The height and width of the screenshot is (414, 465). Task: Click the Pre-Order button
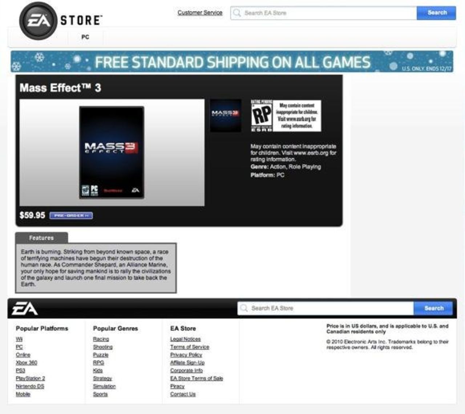(x=72, y=215)
